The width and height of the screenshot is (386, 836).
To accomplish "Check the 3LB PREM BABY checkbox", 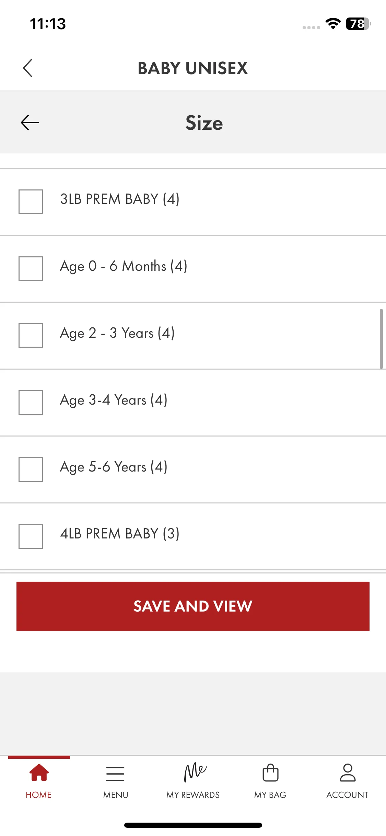I will click(x=31, y=202).
